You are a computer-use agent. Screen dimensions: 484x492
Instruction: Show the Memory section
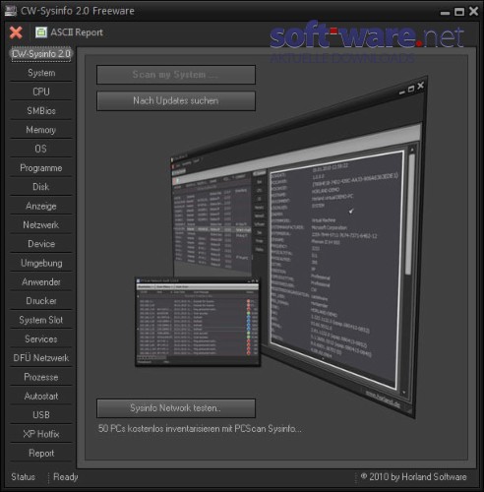pyautogui.click(x=41, y=130)
